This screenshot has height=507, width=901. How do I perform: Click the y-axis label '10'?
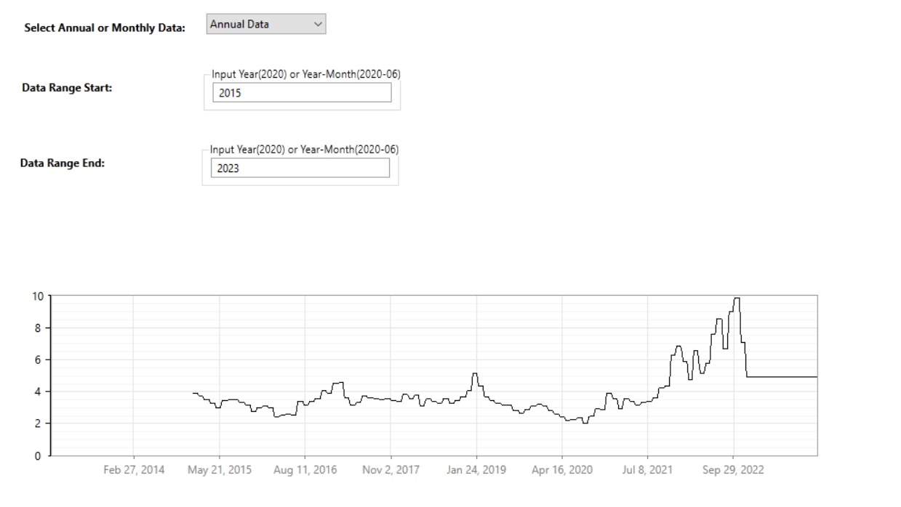point(37,296)
